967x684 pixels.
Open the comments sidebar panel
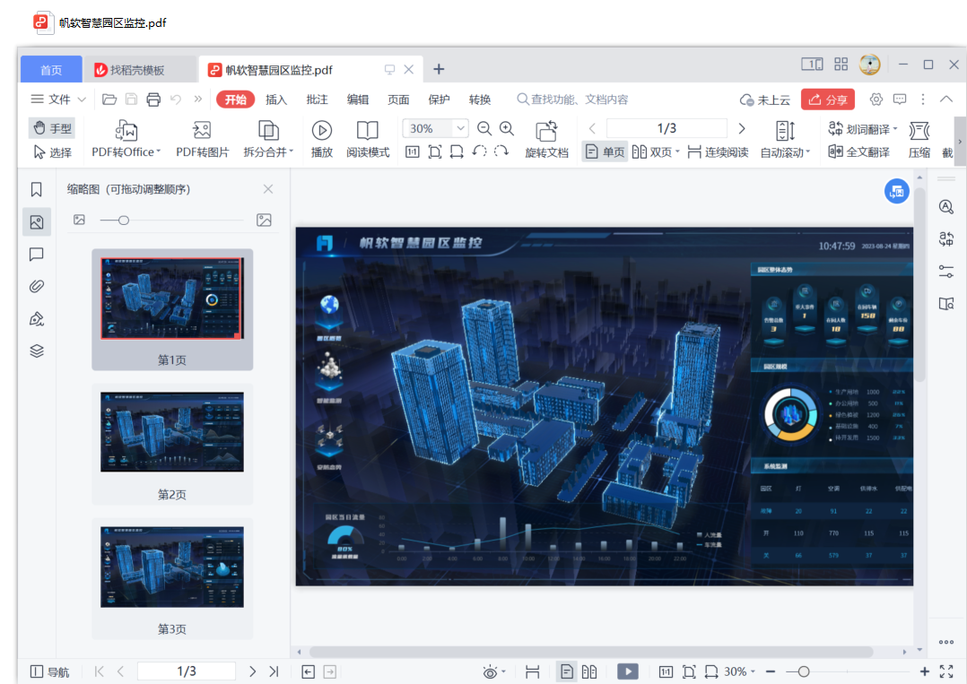click(37, 254)
